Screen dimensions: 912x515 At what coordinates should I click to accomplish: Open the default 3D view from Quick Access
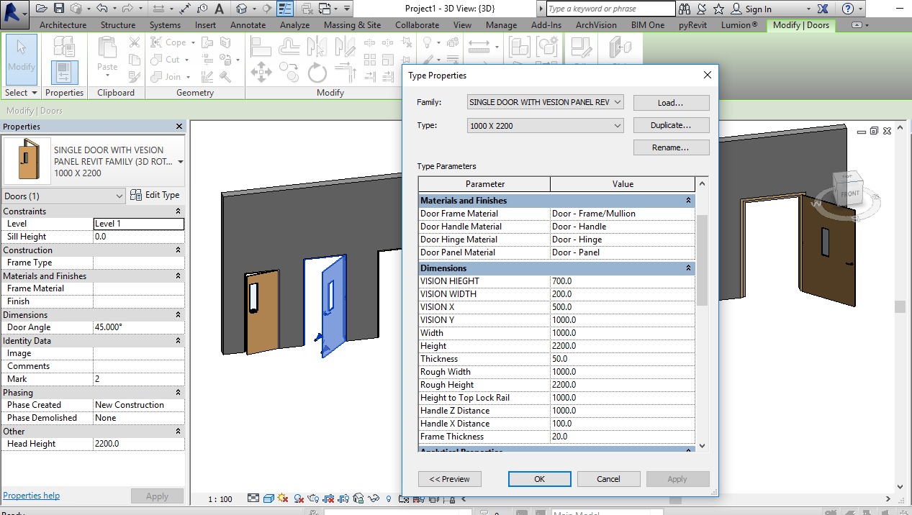pyautogui.click(x=241, y=8)
